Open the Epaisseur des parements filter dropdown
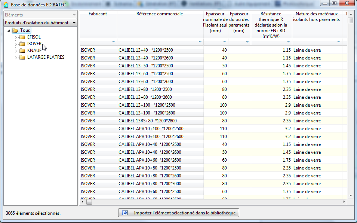 [x=247, y=42]
